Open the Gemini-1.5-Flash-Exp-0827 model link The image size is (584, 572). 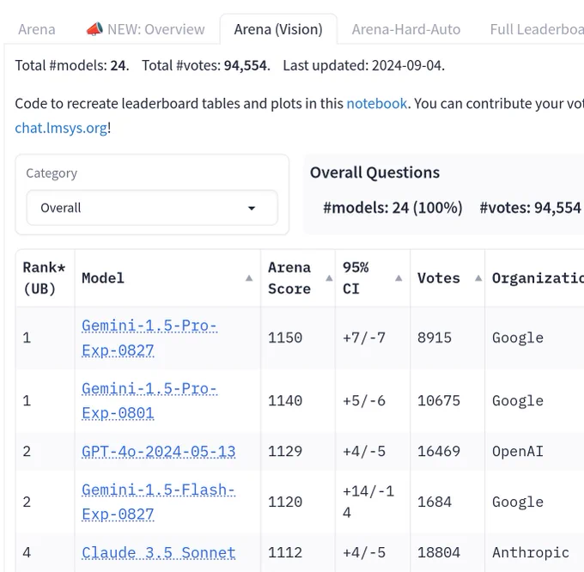(158, 502)
